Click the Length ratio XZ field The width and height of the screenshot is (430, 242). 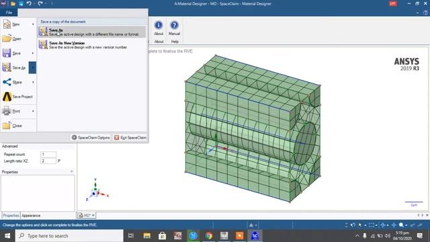pyautogui.click(x=48, y=161)
